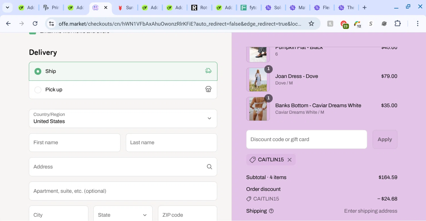Close the current checkout tab
The height and width of the screenshot is (221, 426).
click(106, 8)
